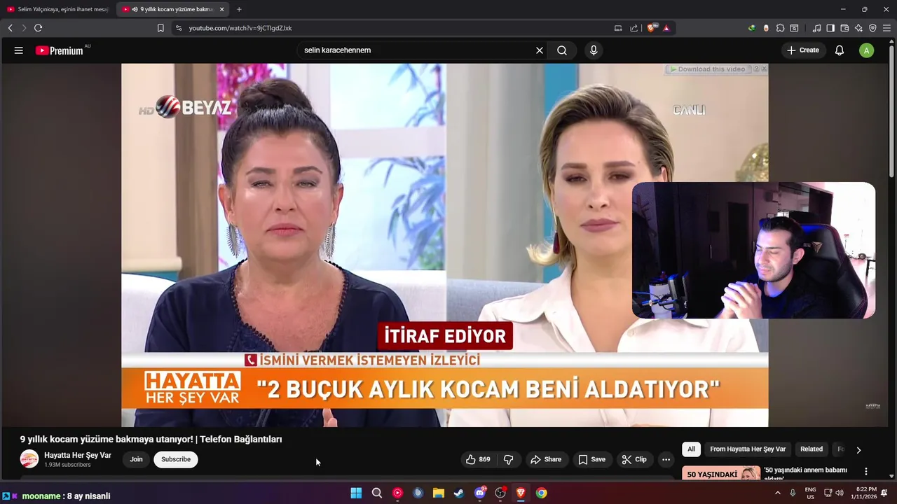Open the Windows Start menu
Viewport: 897px width, 504px height.
(x=356, y=493)
